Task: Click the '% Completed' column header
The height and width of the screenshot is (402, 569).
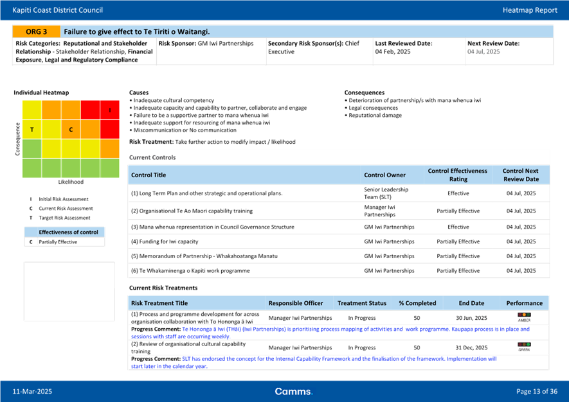Action: click(417, 303)
